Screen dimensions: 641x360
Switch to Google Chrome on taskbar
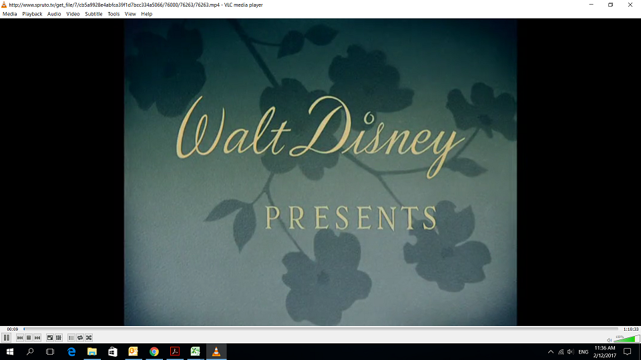tap(154, 351)
